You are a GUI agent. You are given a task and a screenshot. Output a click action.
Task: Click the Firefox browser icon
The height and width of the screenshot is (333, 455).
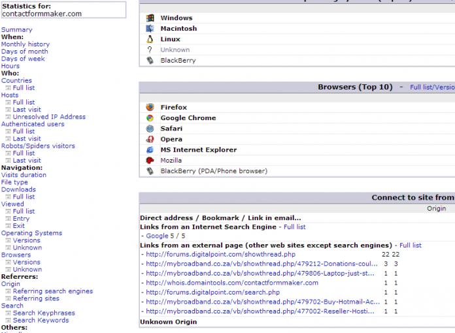tap(150, 107)
